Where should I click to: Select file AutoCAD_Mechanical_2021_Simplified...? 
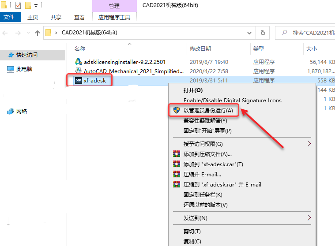click(134, 71)
